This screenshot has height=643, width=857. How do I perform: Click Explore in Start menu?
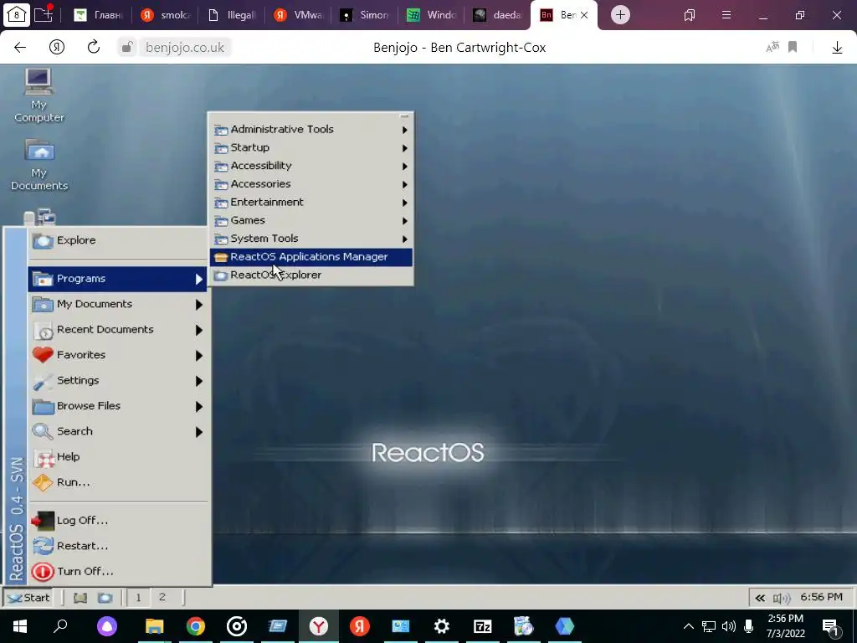[x=117, y=240]
